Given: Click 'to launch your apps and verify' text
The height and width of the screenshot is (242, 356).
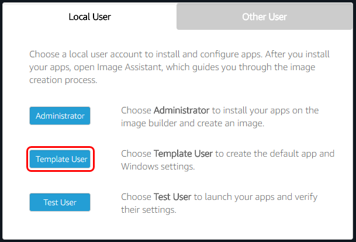Looking at the screenshot, I should 255,197.
